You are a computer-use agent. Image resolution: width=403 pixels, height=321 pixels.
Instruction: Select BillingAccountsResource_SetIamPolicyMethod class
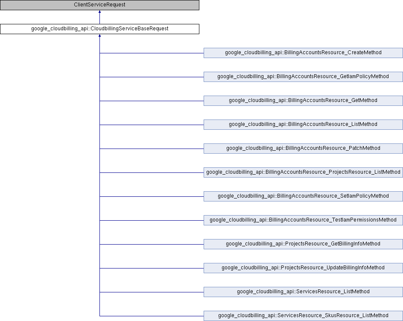pyautogui.click(x=303, y=196)
